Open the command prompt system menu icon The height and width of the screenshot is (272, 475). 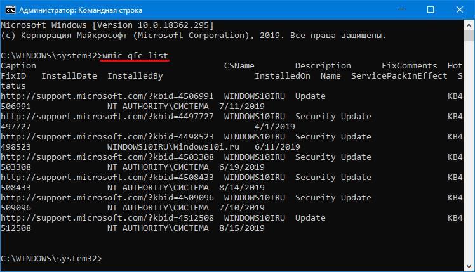[x=11, y=10]
